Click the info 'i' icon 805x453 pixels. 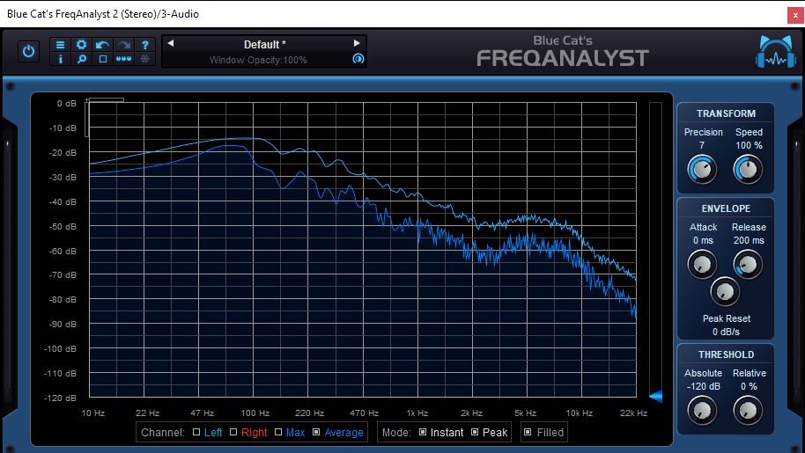[x=60, y=59]
